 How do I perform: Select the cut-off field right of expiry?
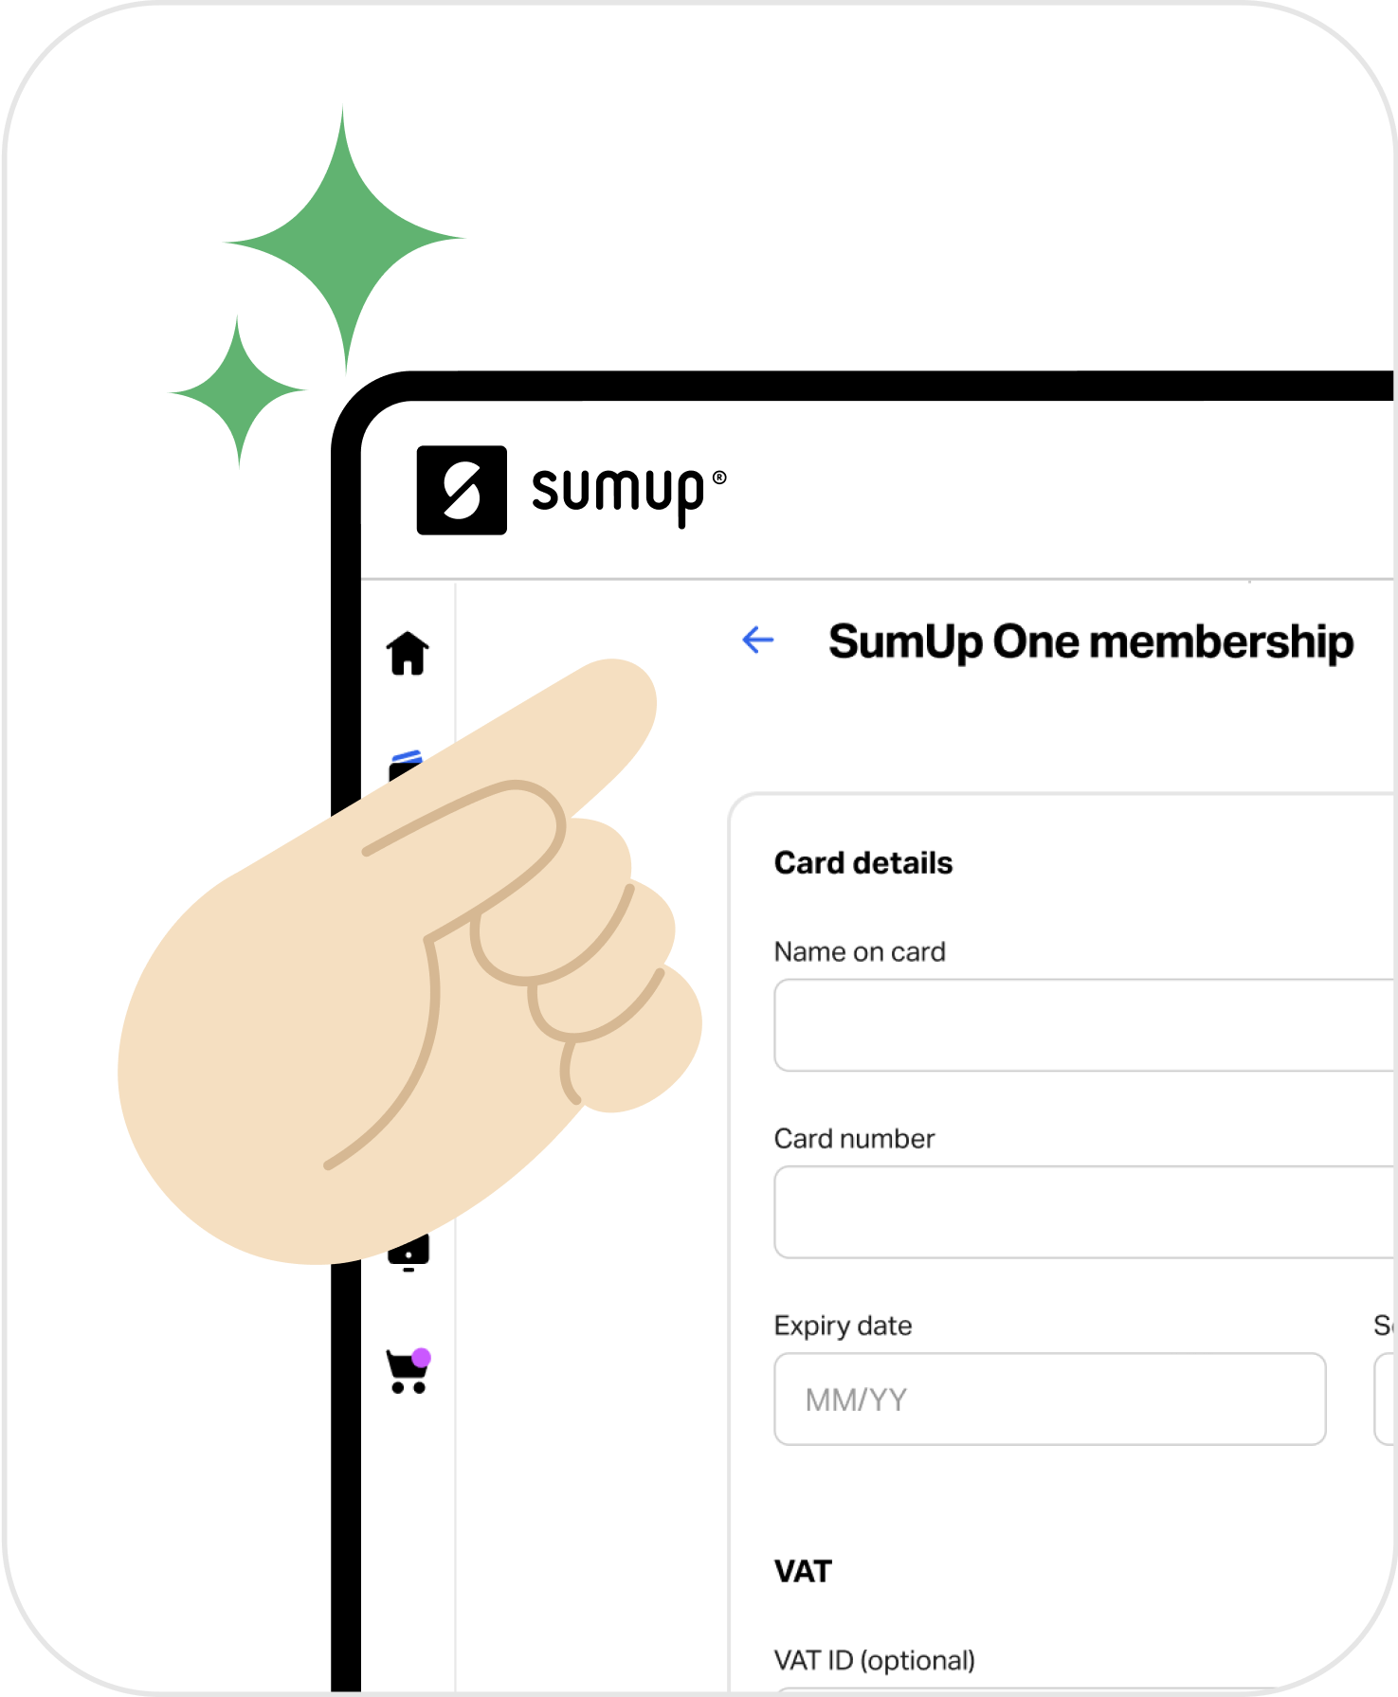1386,1399
